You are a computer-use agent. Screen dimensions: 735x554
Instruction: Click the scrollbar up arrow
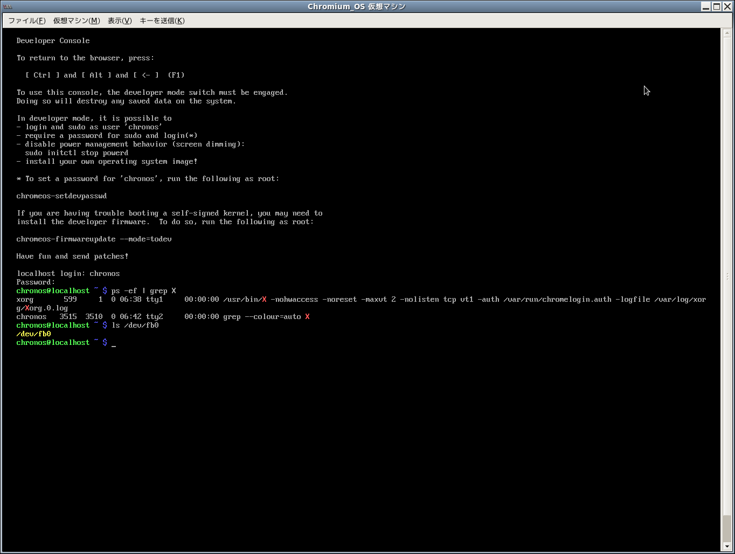727,33
